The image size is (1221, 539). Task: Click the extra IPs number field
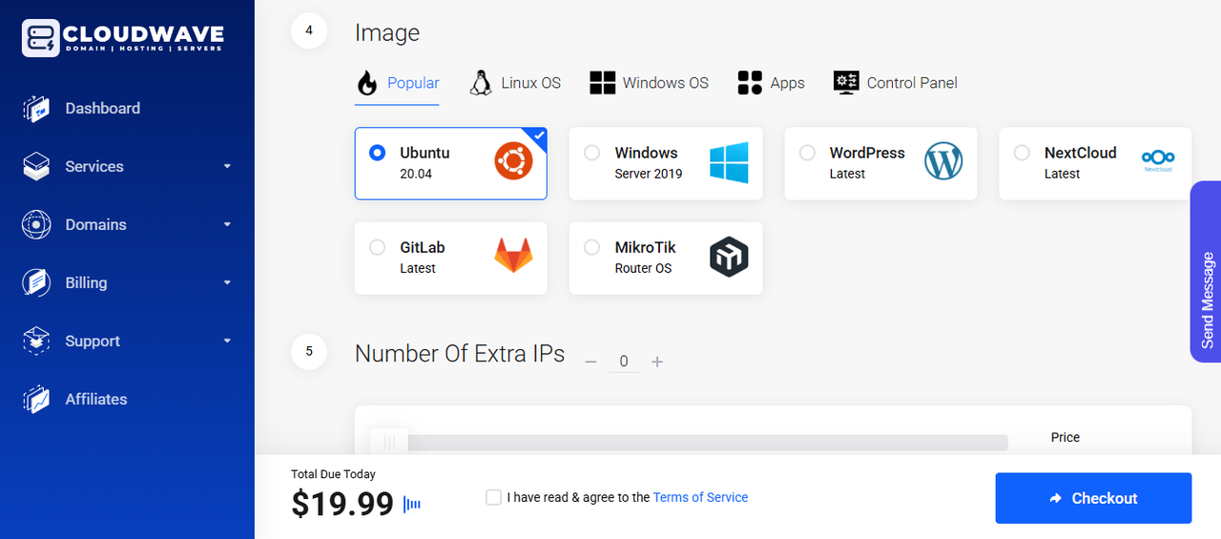(x=624, y=362)
